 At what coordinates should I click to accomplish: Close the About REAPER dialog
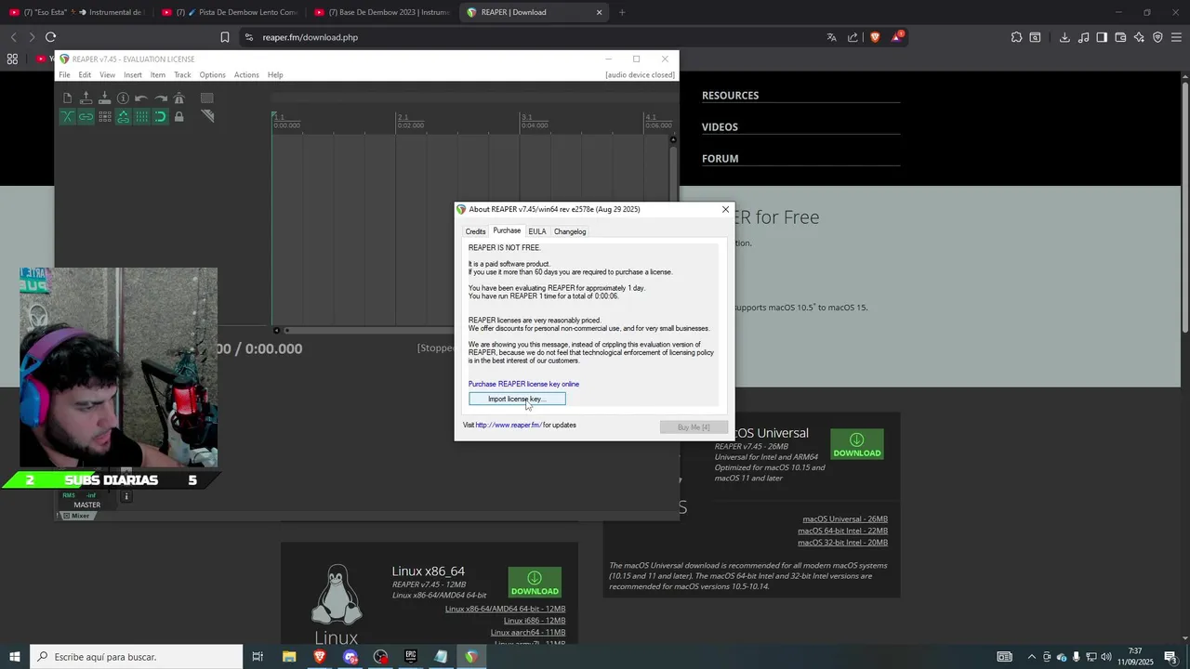click(725, 209)
